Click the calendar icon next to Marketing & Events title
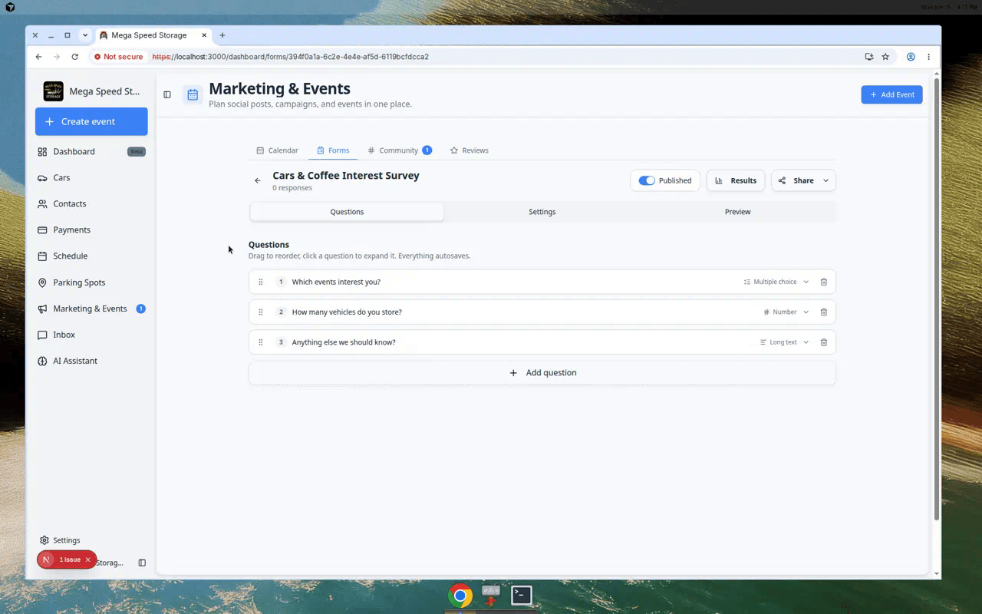 (193, 94)
